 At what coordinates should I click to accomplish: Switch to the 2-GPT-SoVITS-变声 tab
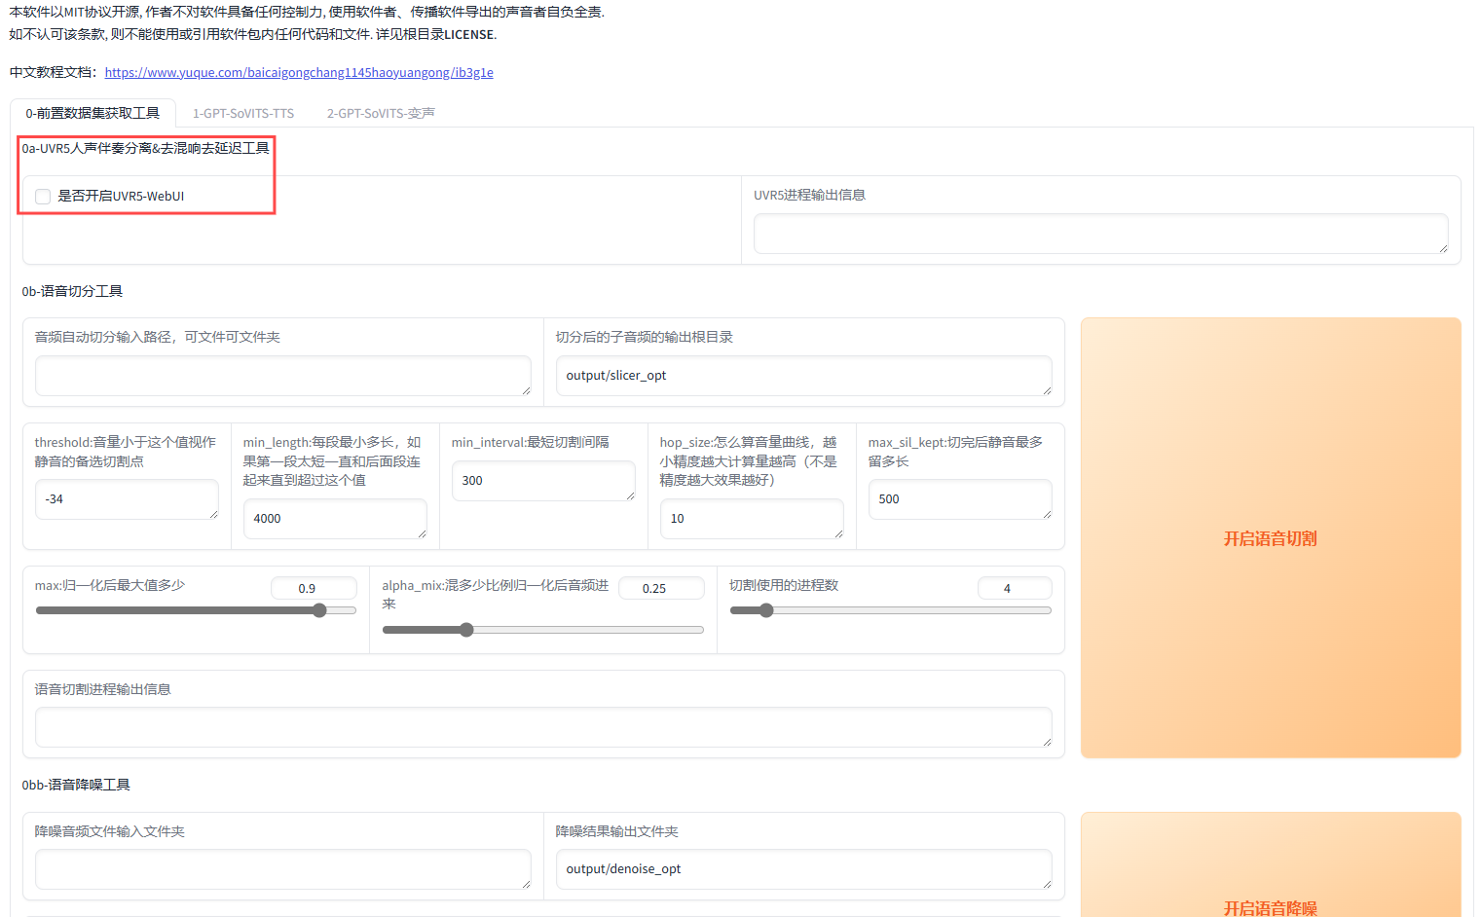pyautogui.click(x=381, y=114)
